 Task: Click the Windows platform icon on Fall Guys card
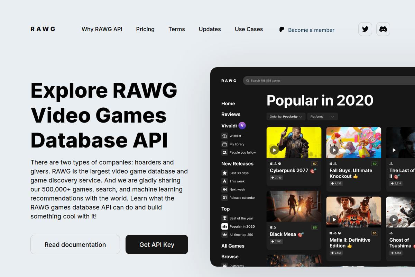tap(331, 163)
